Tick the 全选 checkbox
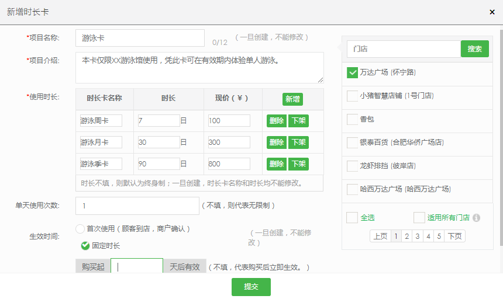Image resolution: width=503 pixels, height=299 pixels. pos(352,217)
